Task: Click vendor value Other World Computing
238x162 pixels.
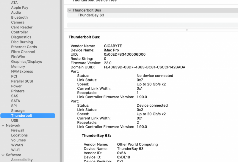Action: click(x=137, y=145)
